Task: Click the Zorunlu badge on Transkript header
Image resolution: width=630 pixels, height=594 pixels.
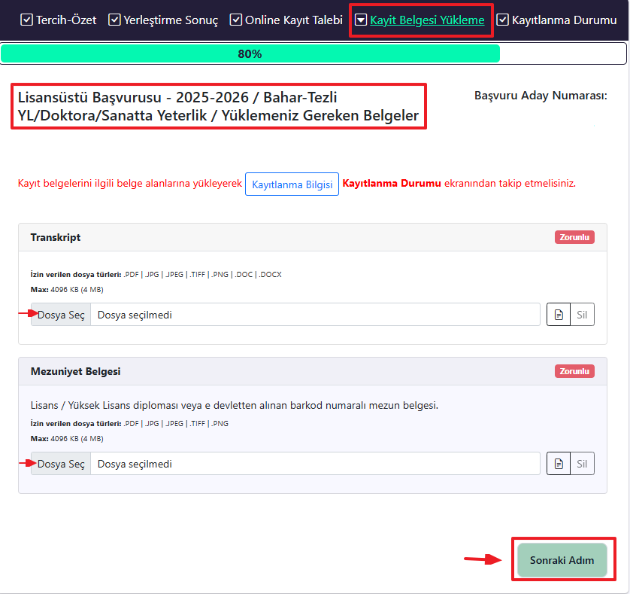Action: [x=574, y=237]
